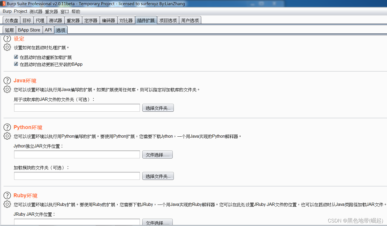Click the label 用于读取库的JAR文件的文件夹（可选）
Image resolution: width=387 pixels, height=226 pixels.
(x=54, y=99)
